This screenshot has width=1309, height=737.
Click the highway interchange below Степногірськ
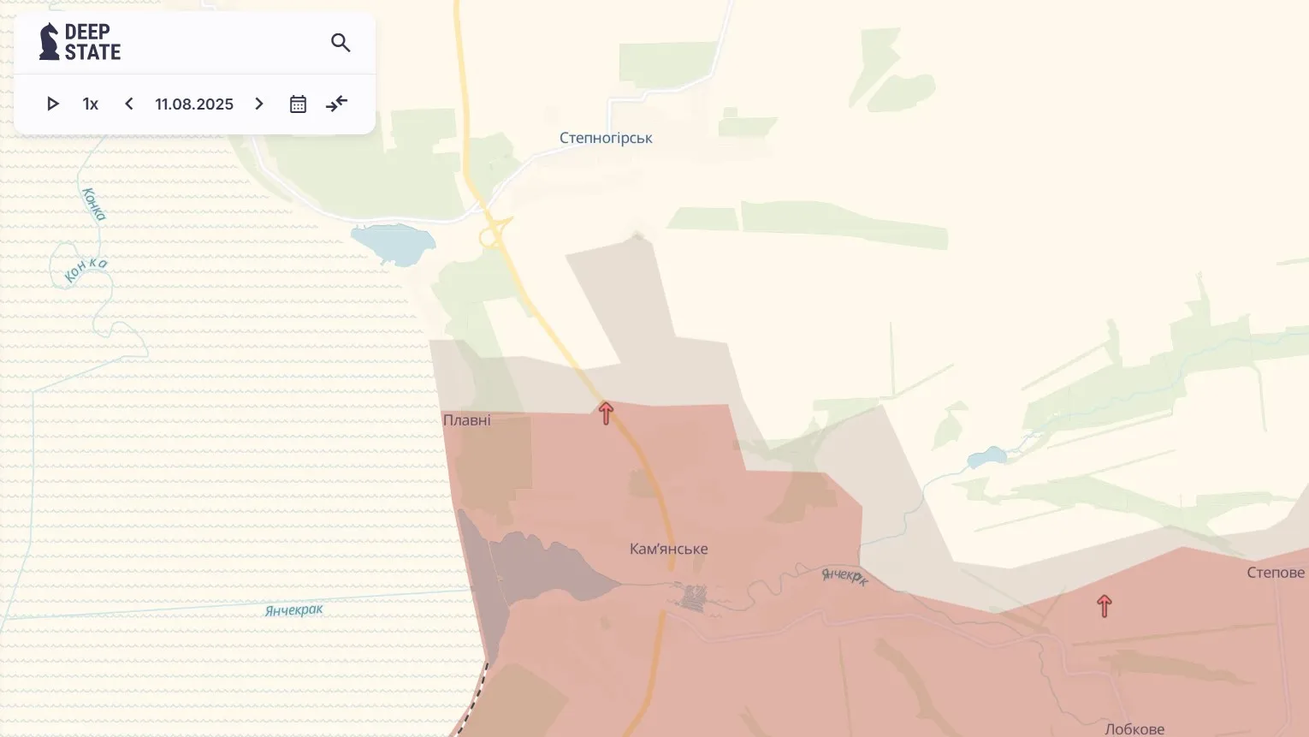click(x=495, y=231)
